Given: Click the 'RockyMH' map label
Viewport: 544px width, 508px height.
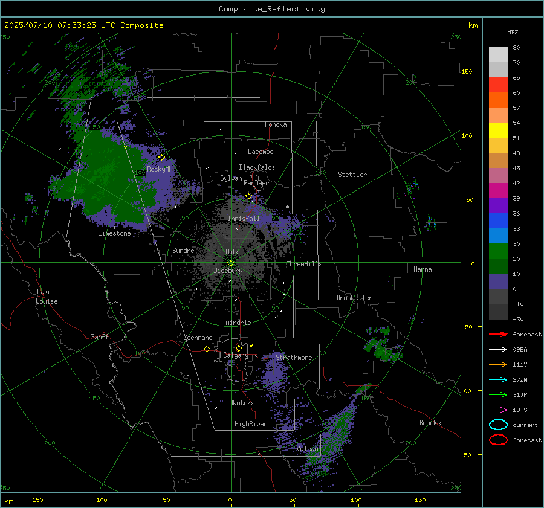Looking at the screenshot, I should point(160,169).
